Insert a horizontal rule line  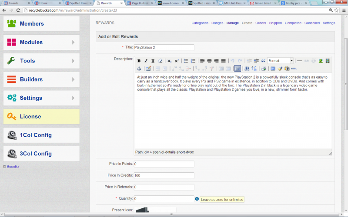pos(299,61)
